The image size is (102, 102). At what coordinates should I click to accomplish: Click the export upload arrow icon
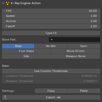tap(5, 97)
